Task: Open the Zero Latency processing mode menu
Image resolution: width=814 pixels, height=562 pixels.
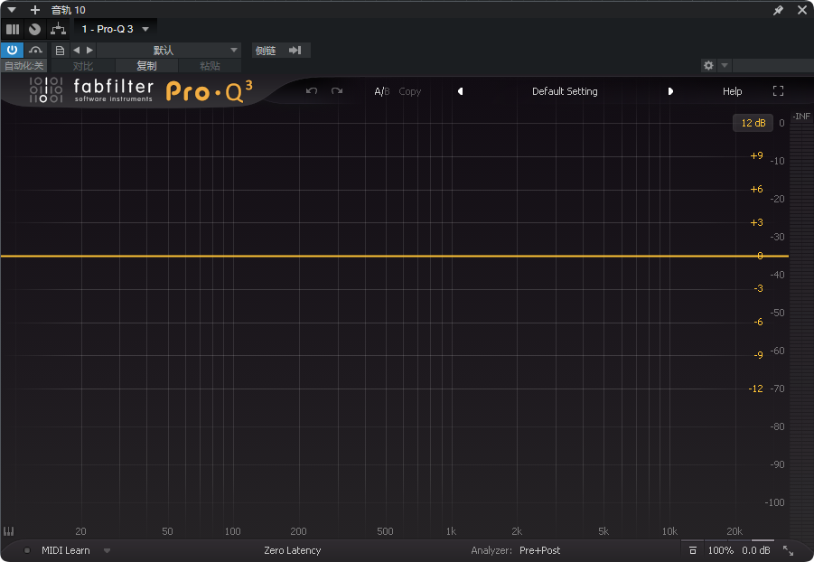Action: (x=293, y=550)
